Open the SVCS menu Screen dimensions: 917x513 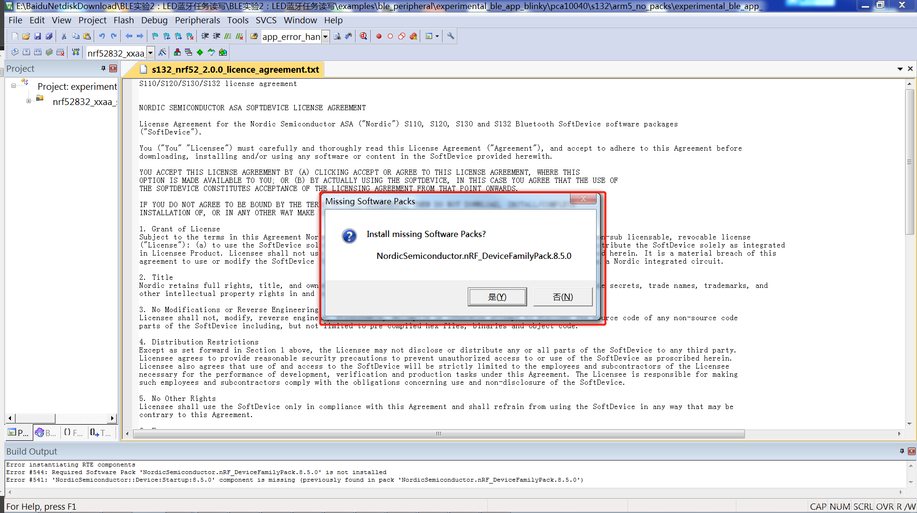point(266,20)
